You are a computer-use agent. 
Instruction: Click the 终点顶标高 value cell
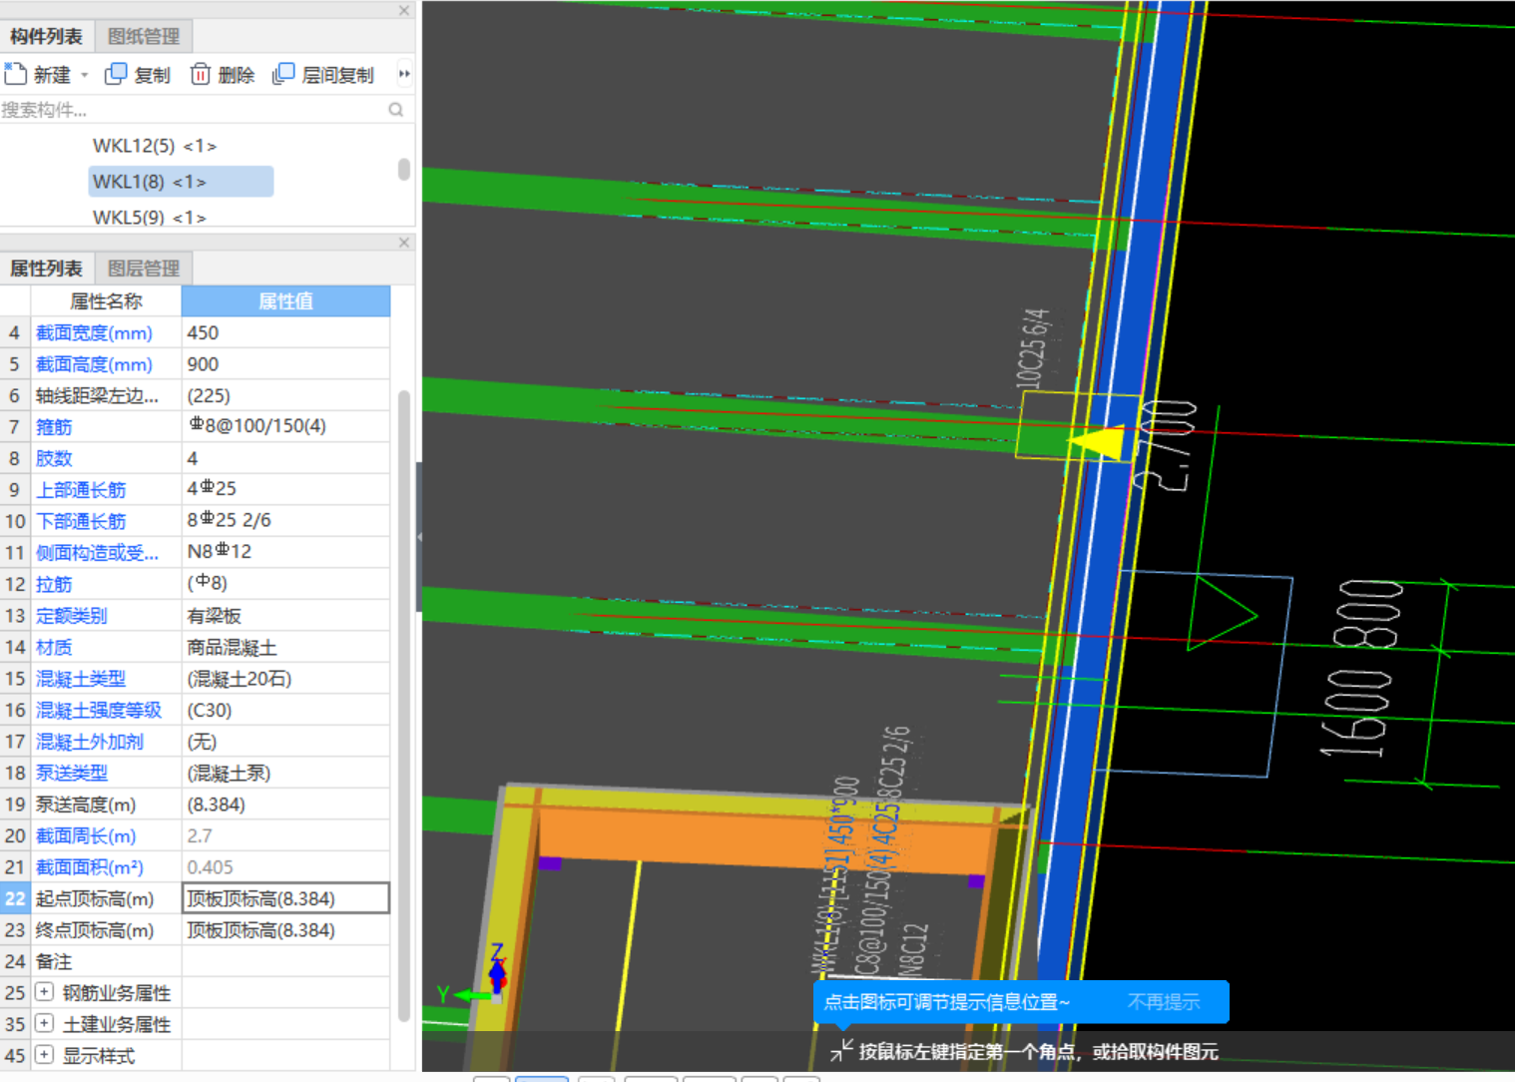tap(285, 930)
